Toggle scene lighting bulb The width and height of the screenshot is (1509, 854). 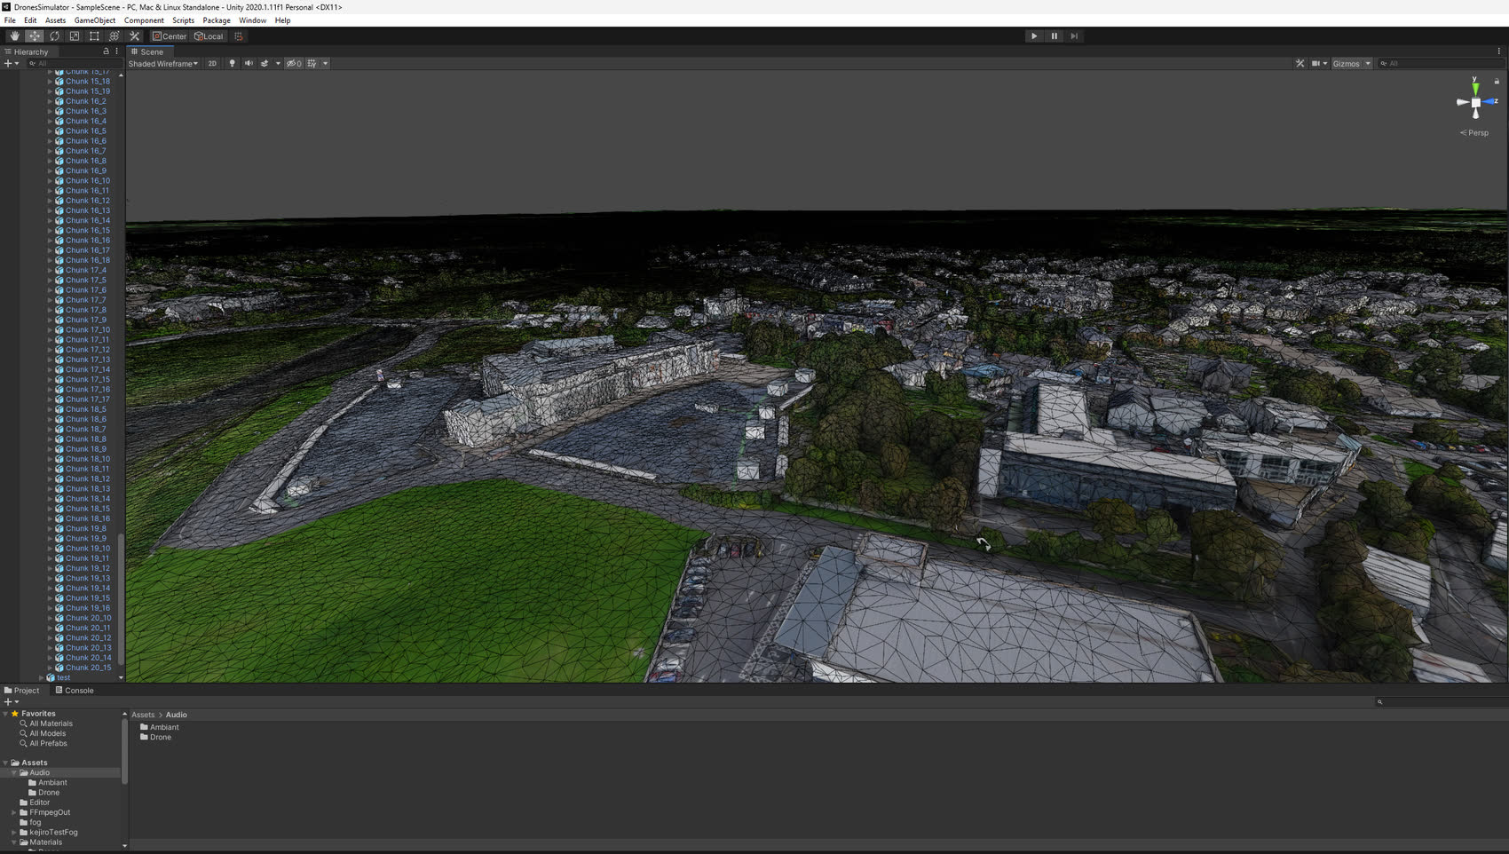pos(233,64)
